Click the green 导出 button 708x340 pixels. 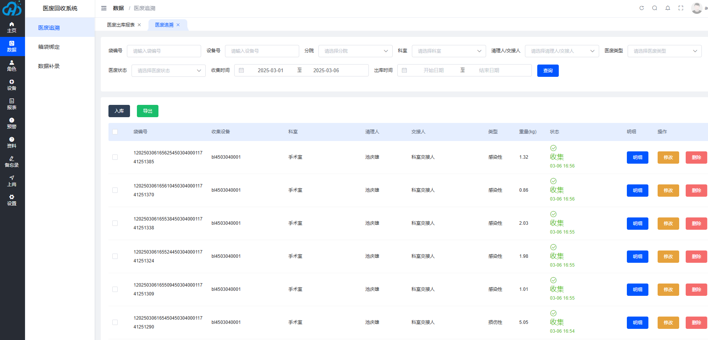click(148, 111)
